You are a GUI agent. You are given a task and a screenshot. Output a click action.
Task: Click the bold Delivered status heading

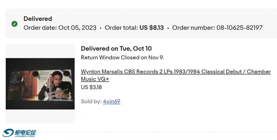(x=38, y=19)
